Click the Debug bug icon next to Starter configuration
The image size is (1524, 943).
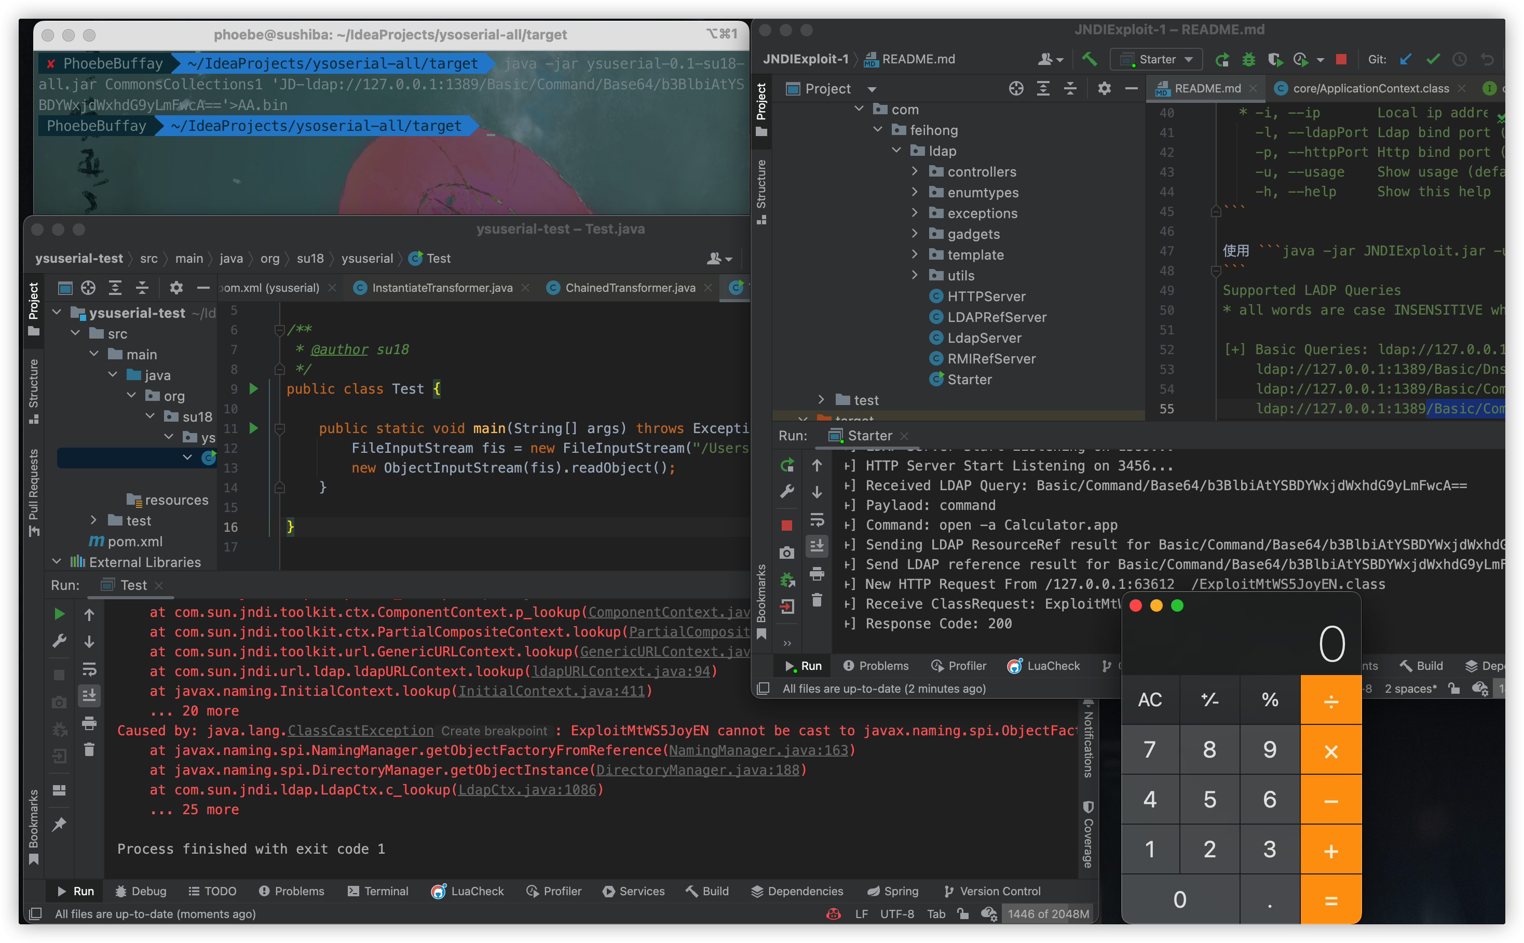pyautogui.click(x=1248, y=59)
